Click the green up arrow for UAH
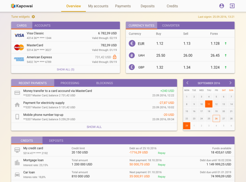246x182 pixels. [x=225, y=55]
